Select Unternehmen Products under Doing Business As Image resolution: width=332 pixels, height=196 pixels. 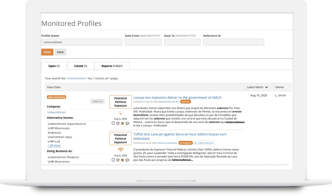(63, 157)
